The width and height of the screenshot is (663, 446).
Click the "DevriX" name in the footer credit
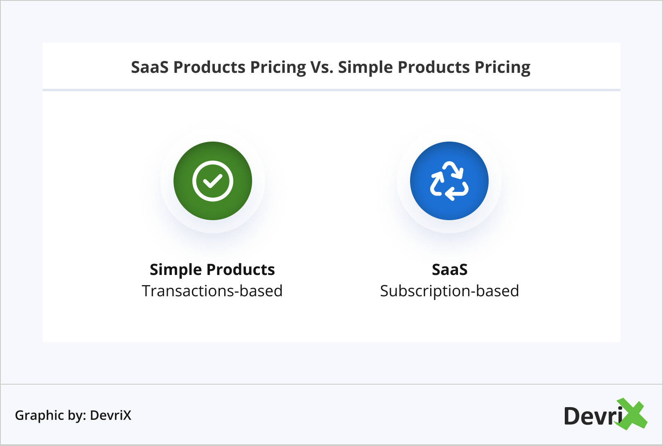pyautogui.click(x=110, y=415)
